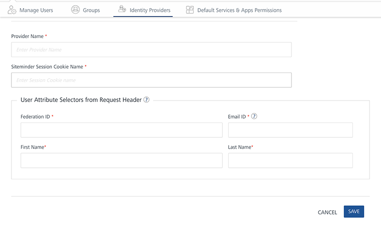Screen dimensions: 381x236
Task: Switch to the Manage Users tab
Action: (x=36, y=10)
